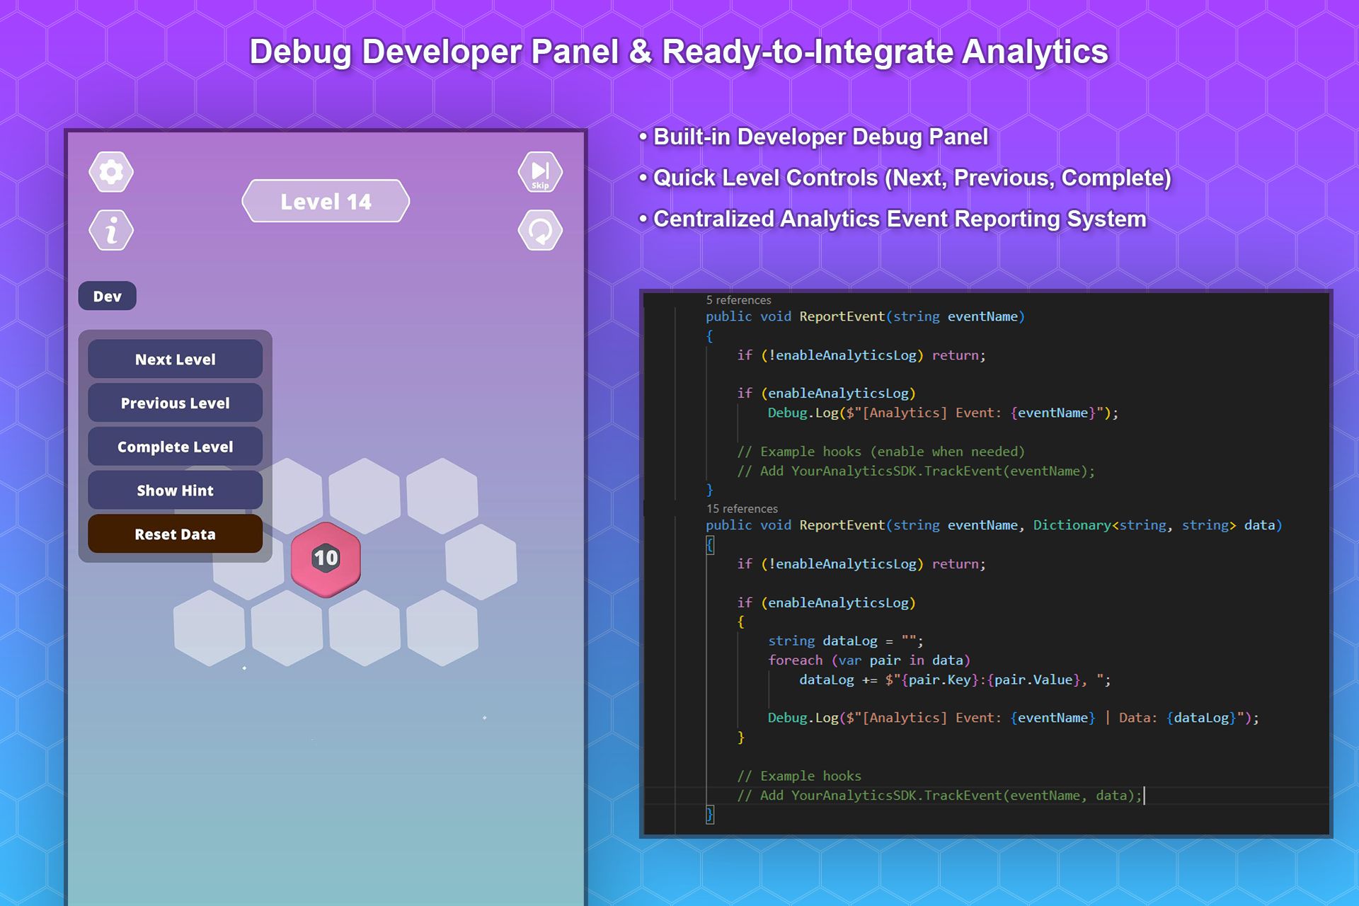Image resolution: width=1359 pixels, height=906 pixels.
Task: Click the Complete Level button
Action: (175, 447)
